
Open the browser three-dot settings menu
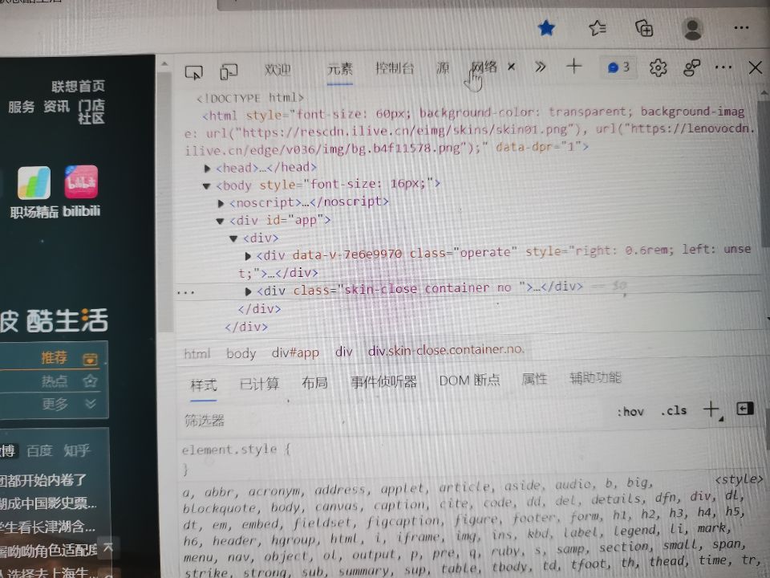tap(741, 28)
